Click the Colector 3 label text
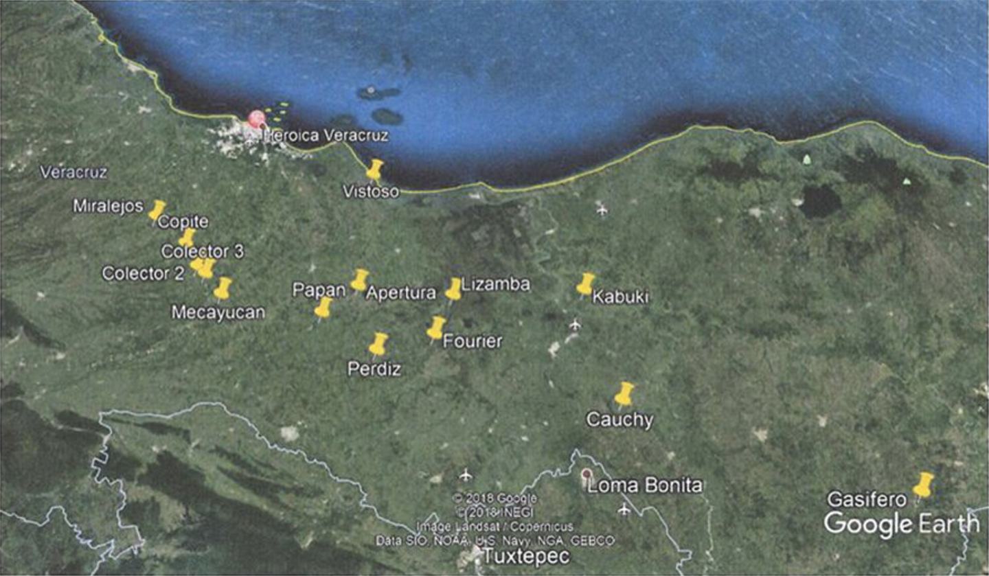Viewport: 989px width, 576px height. (203, 251)
